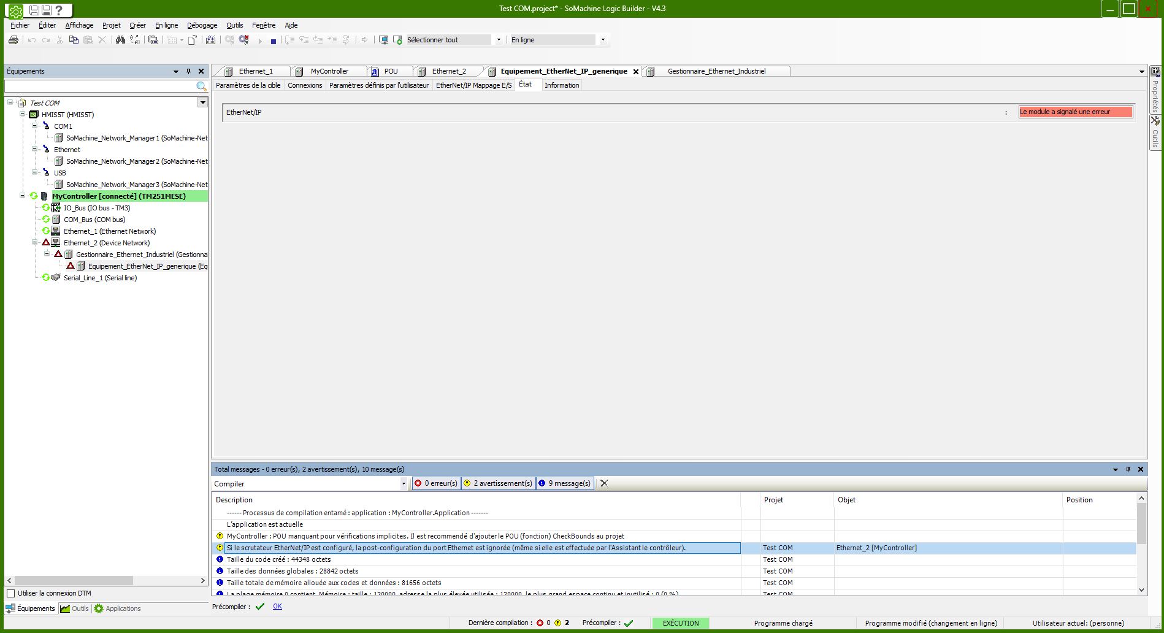Click the magnifier search icon in Équipements
The height and width of the screenshot is (633, 1164).
coord(201,86)
